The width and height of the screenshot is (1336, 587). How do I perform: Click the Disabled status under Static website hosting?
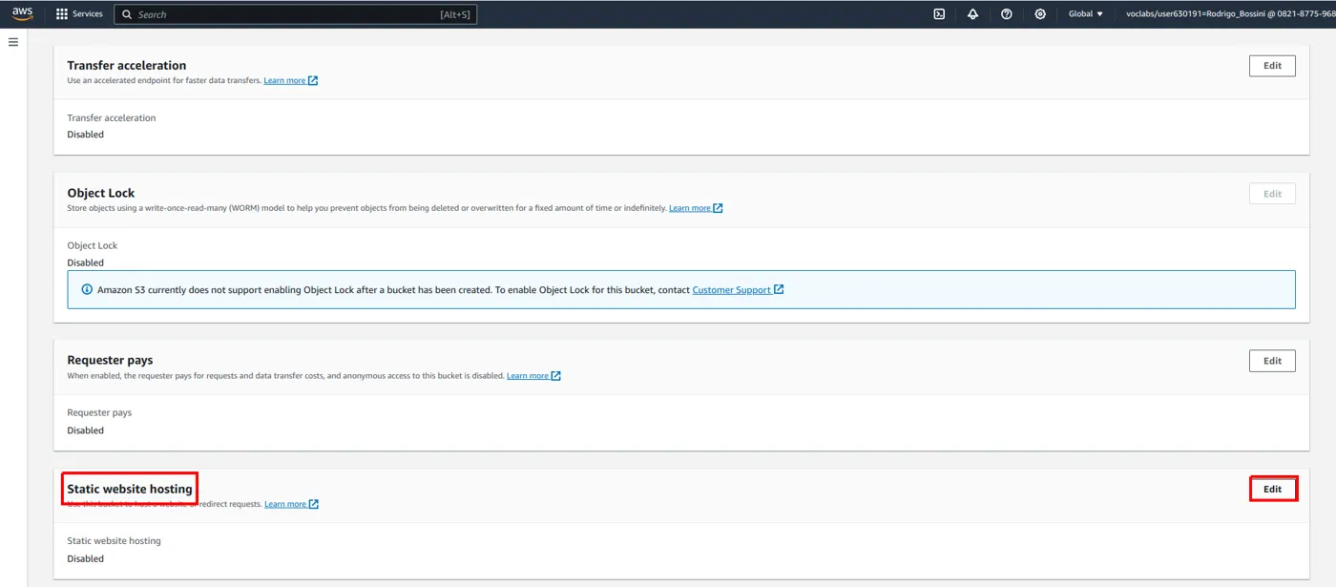(86, 559)
